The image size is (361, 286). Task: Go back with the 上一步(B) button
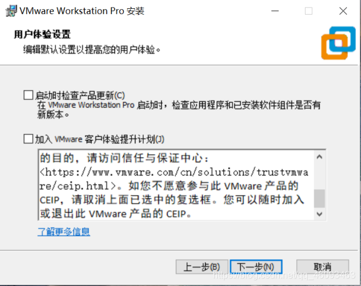point(202,267)
